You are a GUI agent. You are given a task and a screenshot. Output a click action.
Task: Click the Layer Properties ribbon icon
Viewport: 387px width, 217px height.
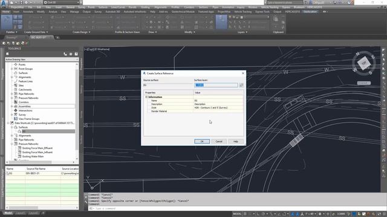coord(221,22)
